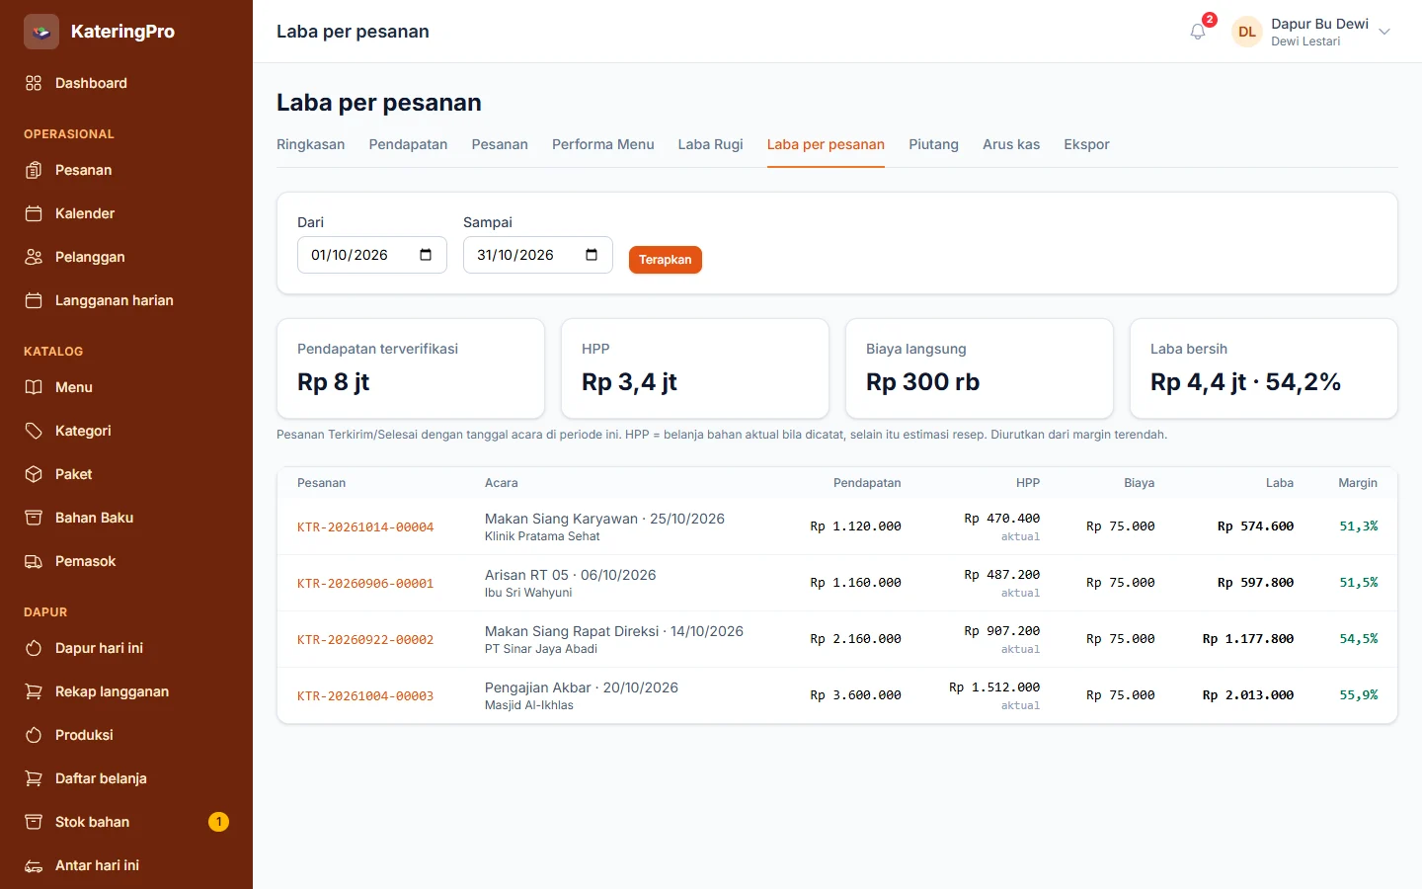Click the Terapkan button

tap(666, 260)
